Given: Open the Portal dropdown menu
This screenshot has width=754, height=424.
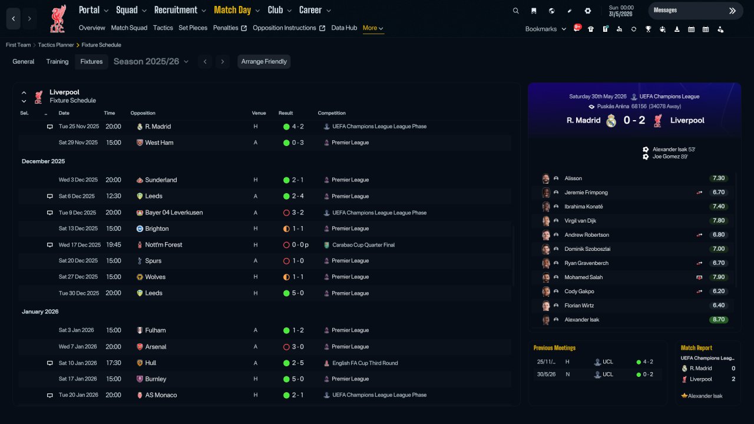Looking at the screenshot, I should click(x=94, y=10).
